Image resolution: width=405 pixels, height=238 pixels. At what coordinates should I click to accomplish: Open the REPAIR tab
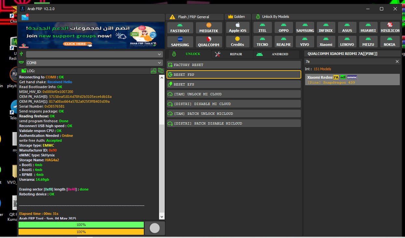click(232, 54)
